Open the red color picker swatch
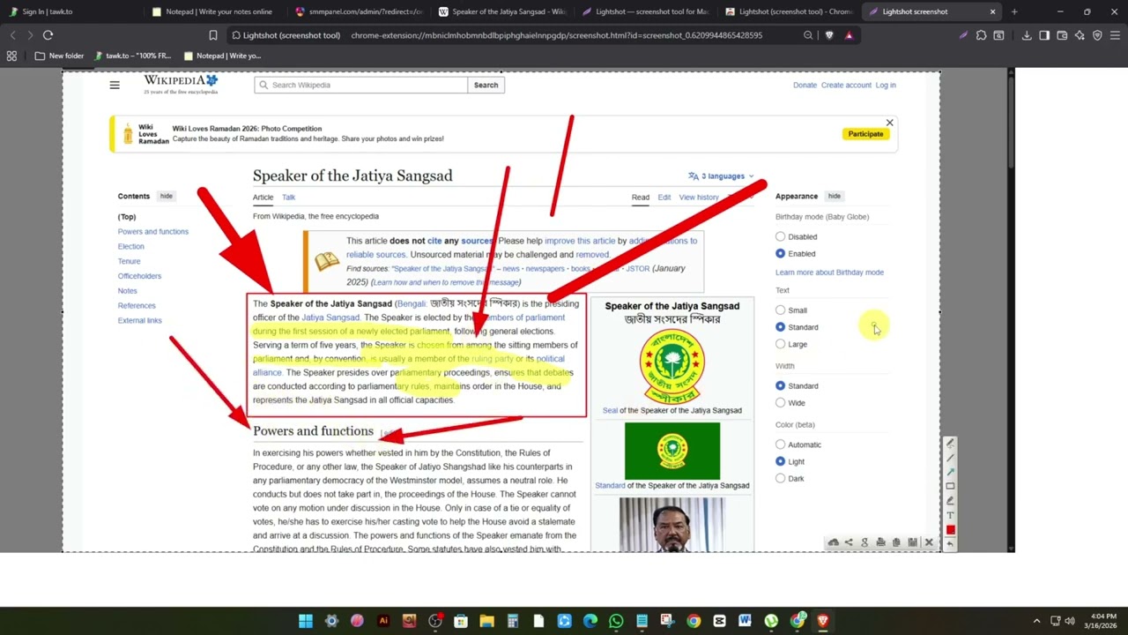1128x635 pixels. 950,529
